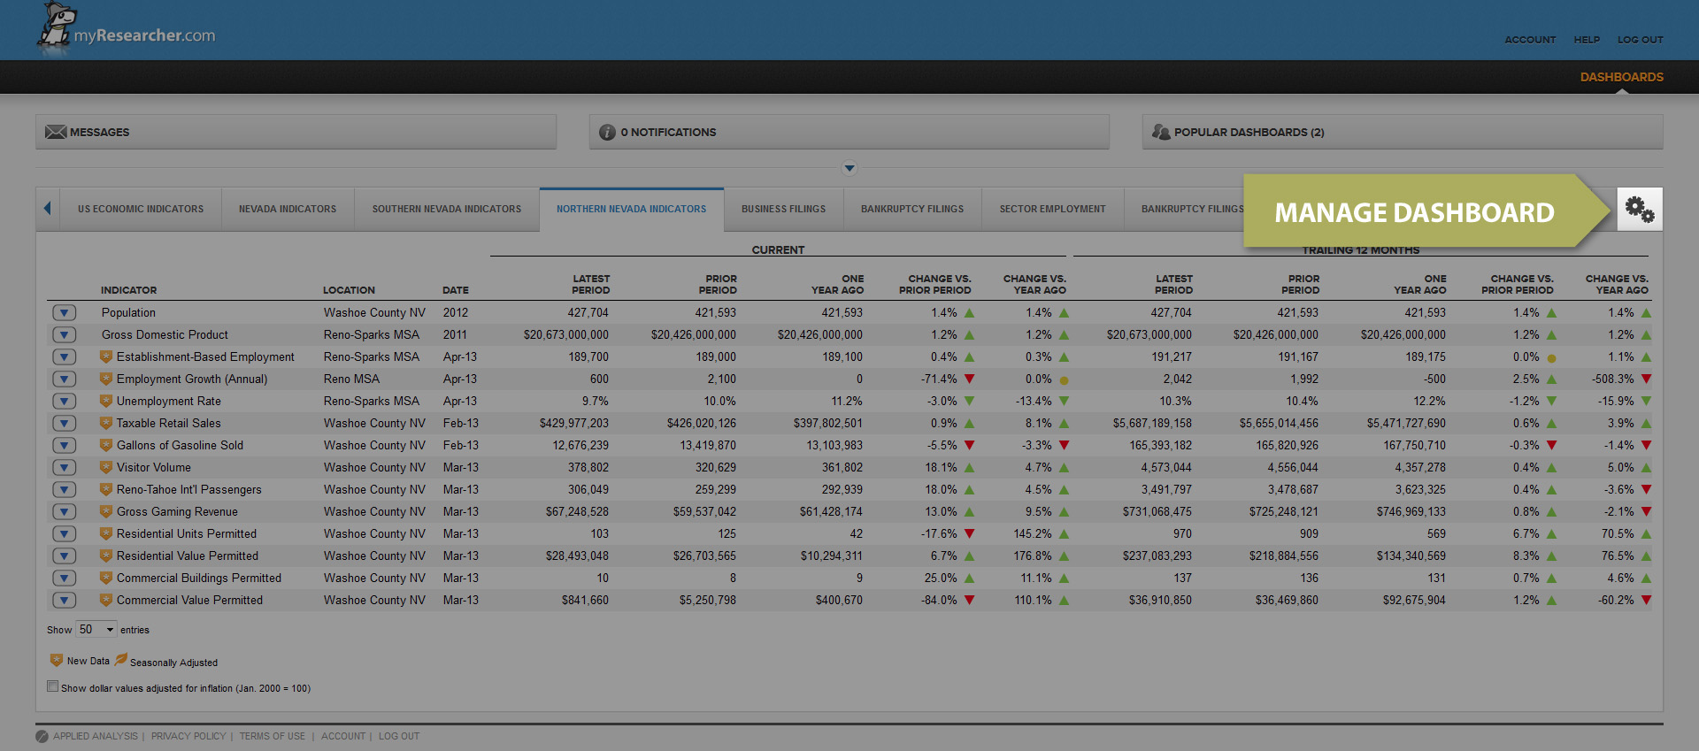The width and height of the screenshot is (1699, 751).
Task: Open the Applied Analysis footer link
Action: click(x=96, y=736)
